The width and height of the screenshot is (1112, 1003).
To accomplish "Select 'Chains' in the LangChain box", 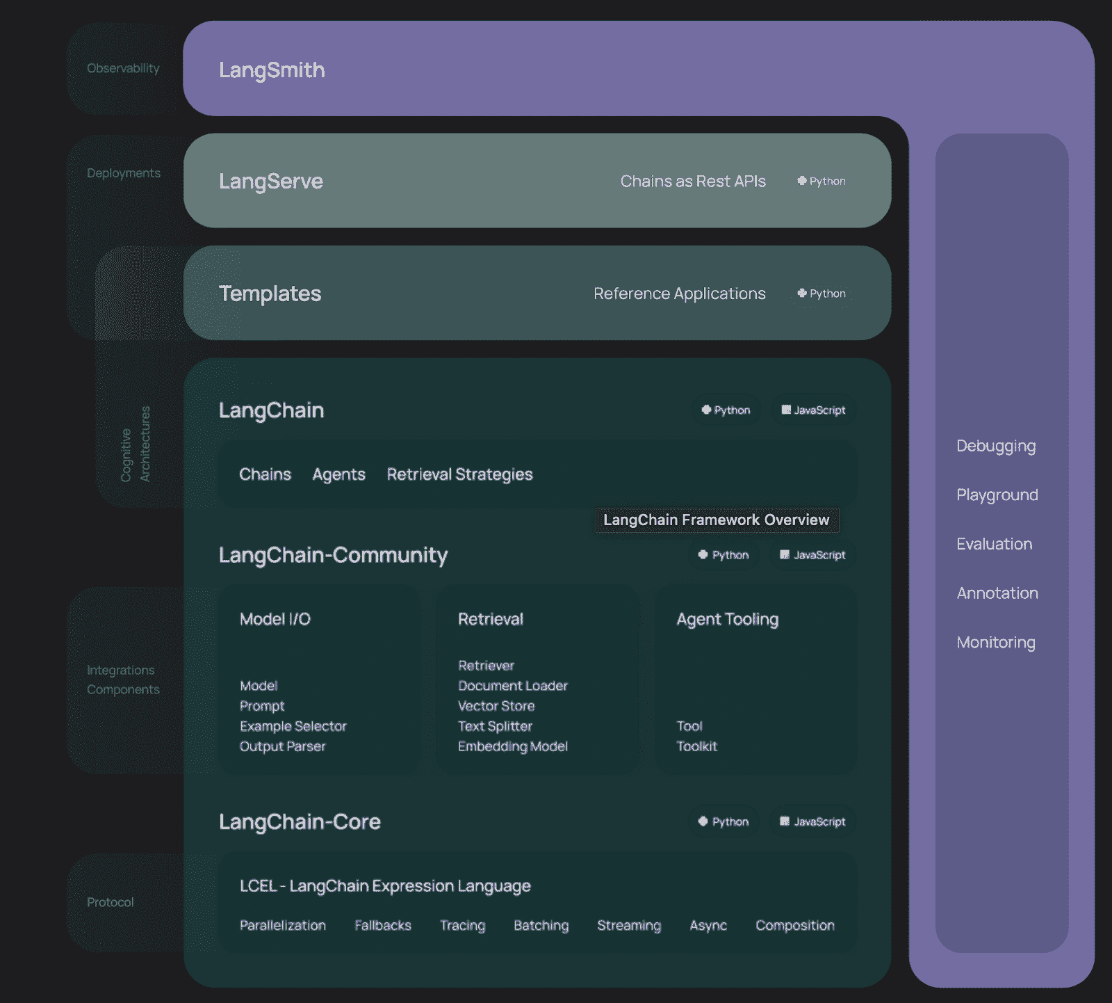I will [265, 474].
